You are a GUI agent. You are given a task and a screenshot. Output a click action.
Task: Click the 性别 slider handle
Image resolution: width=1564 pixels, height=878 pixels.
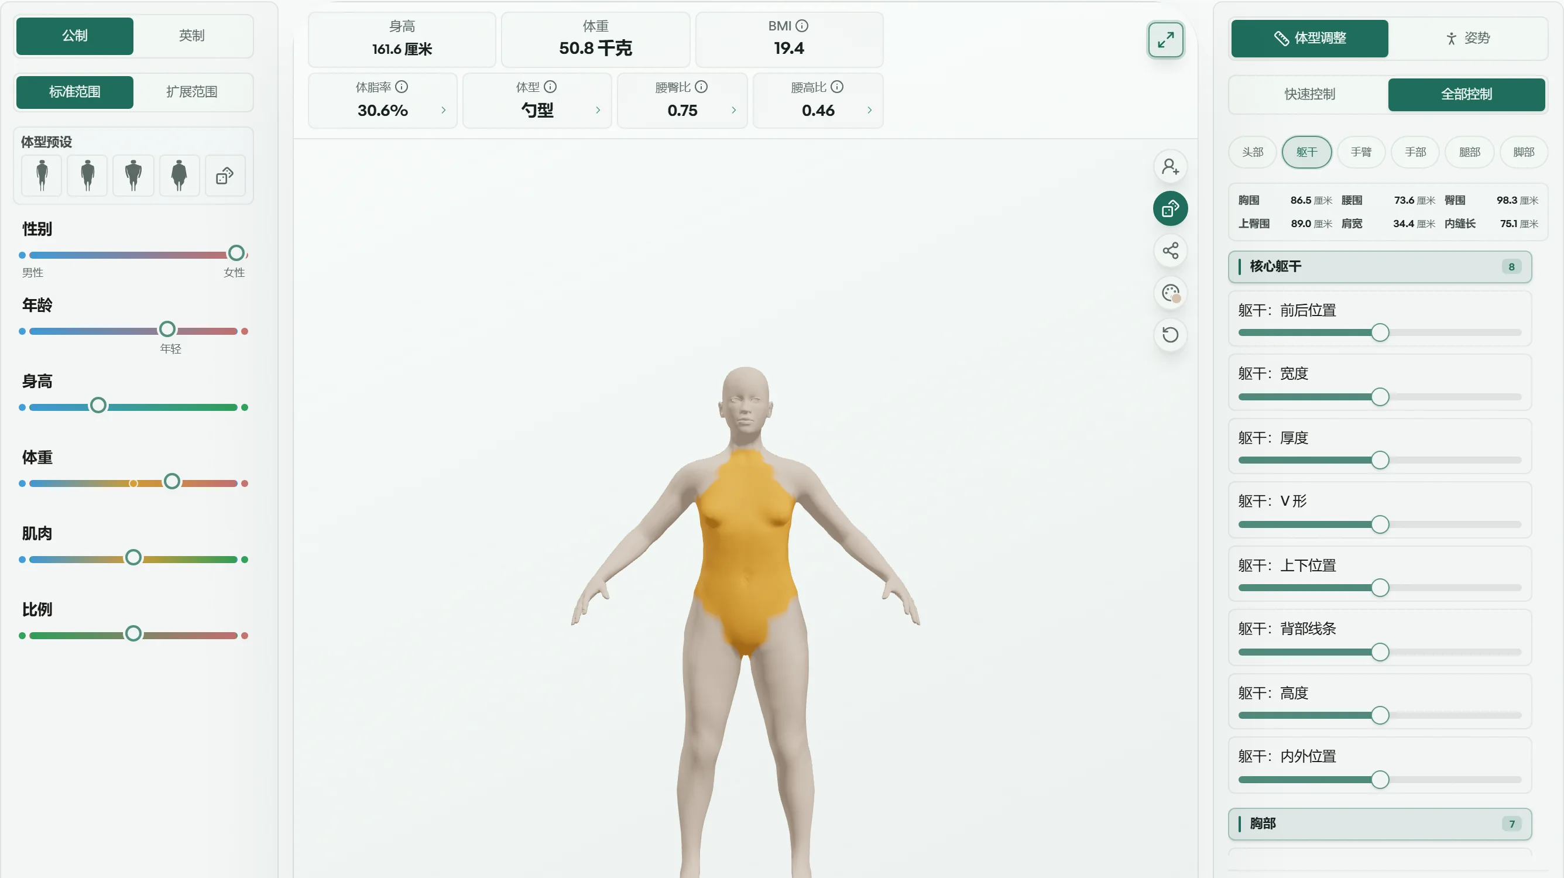pos(236,253)
